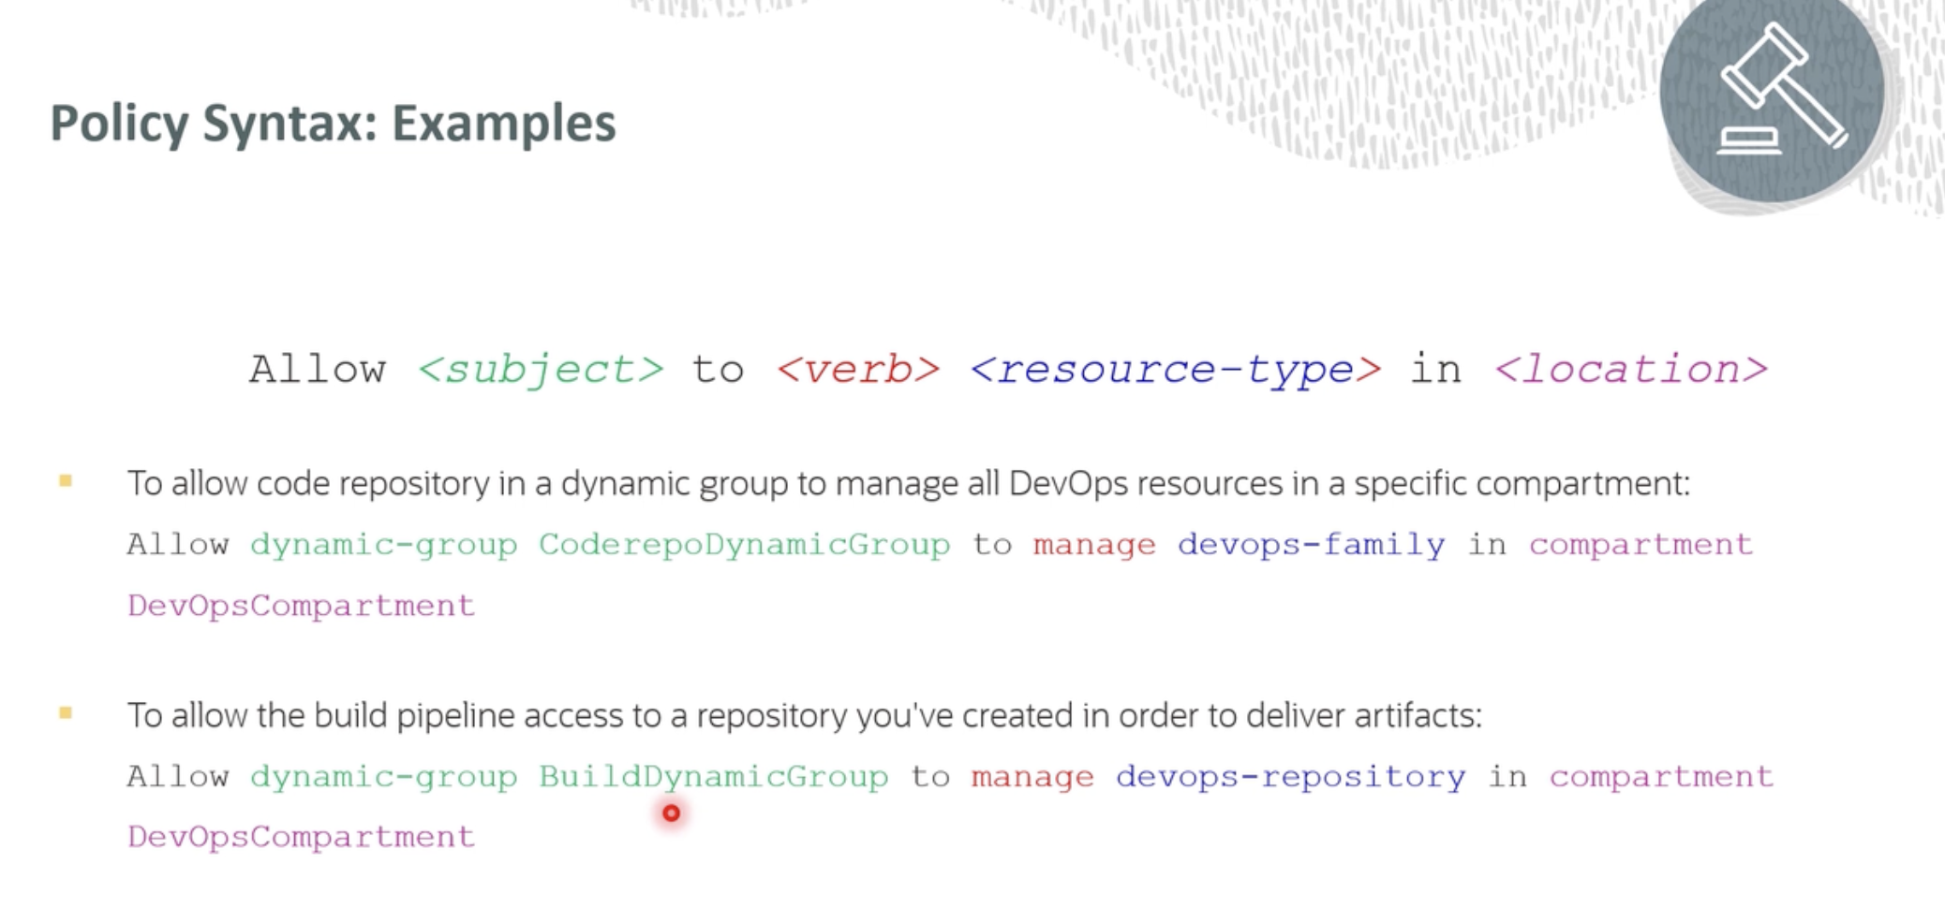Click 'Allow' in the syntax template line
Viewport: 1945px width, 908px height.
[317, 370]
